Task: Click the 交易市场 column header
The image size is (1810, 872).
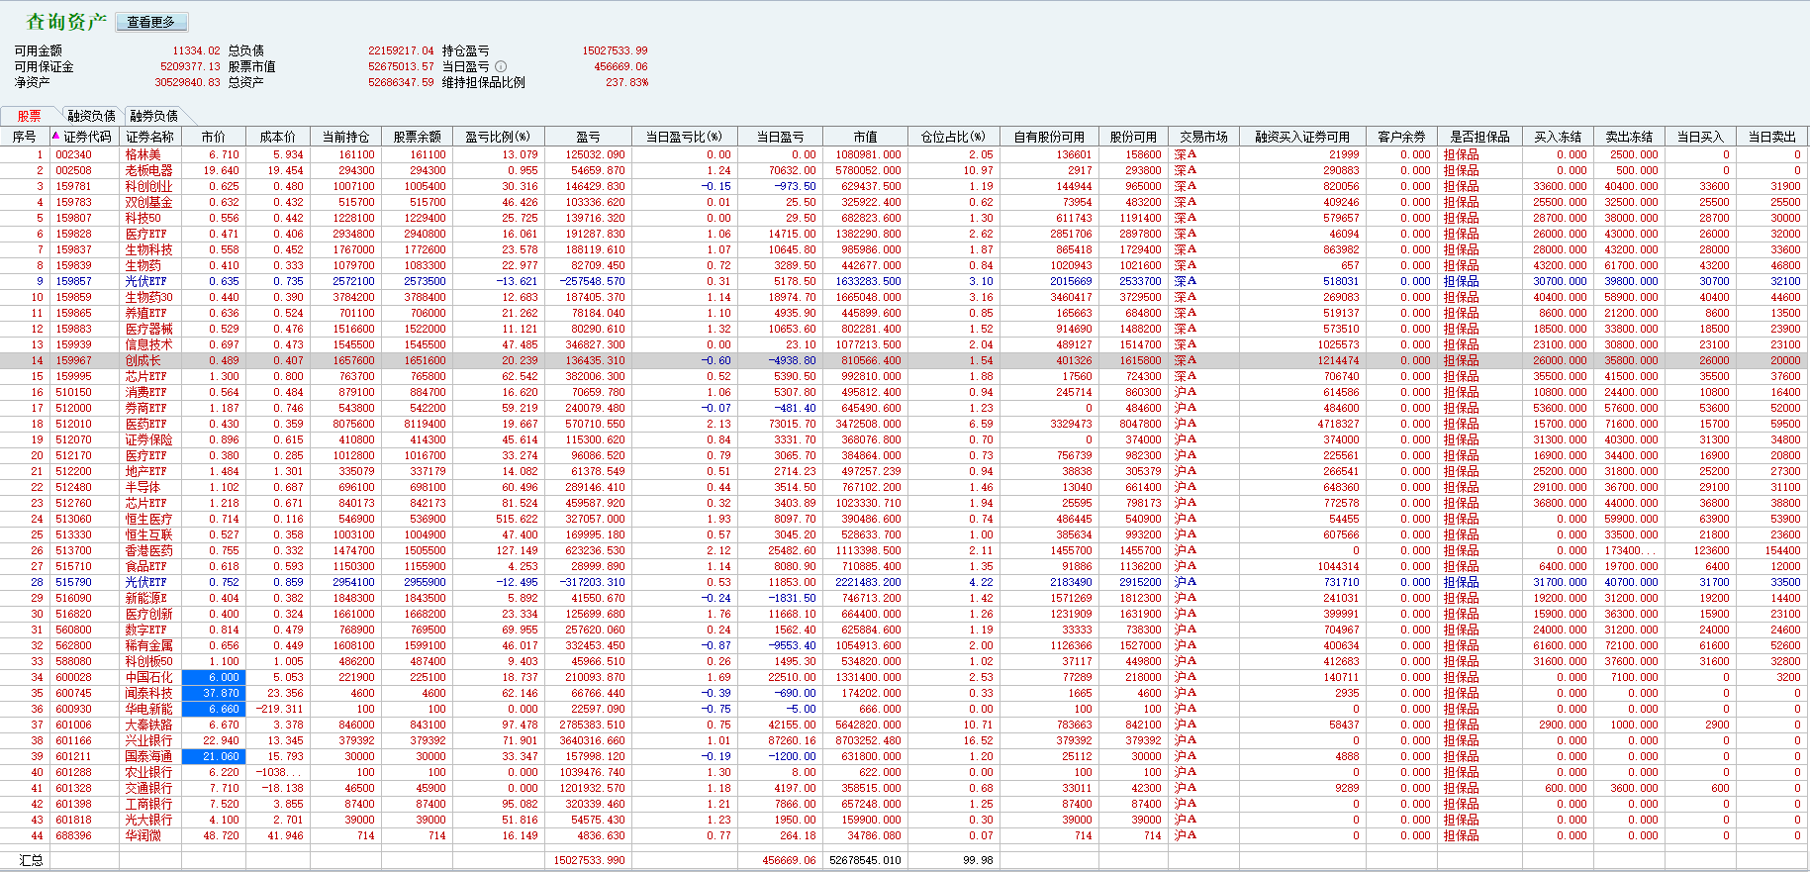Action: (x=1203, y=137)
